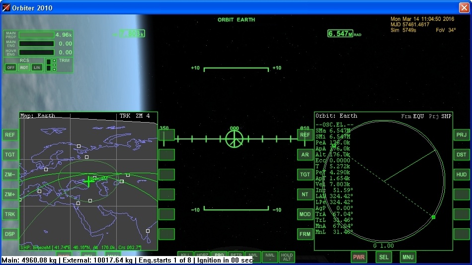The height and width of the screenshot is (265, 472).
Task: Click MAIN PROP fuel level bar
Action: coord(36,35)
